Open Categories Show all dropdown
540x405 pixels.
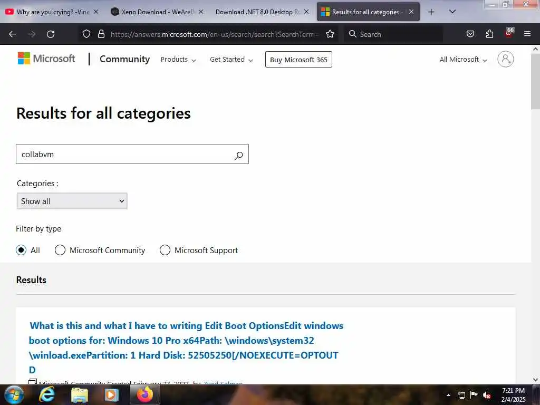pos(72,201)
